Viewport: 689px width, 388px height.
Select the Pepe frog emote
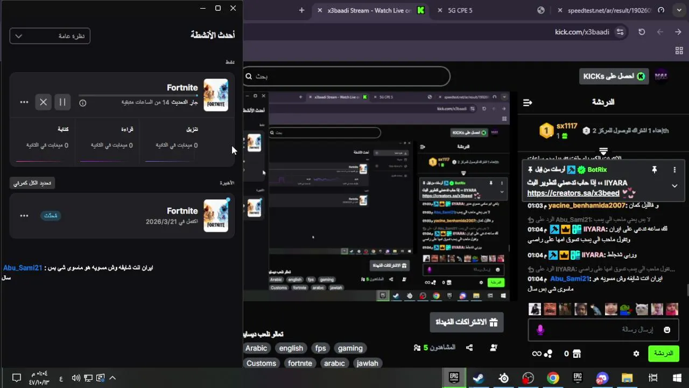627,309
